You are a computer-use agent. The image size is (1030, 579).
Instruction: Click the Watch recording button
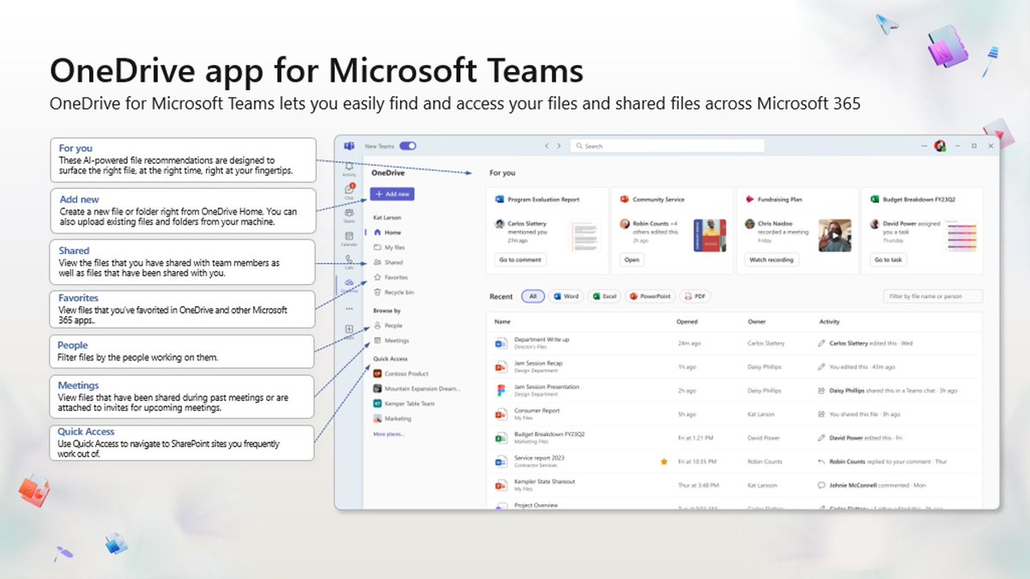(771, 259)
